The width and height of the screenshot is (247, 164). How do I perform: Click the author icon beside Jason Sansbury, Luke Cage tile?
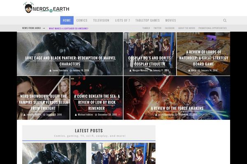pos(50,71)
